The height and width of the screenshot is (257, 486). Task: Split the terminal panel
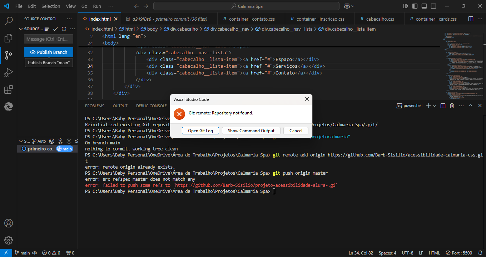(x=443, y=106)
